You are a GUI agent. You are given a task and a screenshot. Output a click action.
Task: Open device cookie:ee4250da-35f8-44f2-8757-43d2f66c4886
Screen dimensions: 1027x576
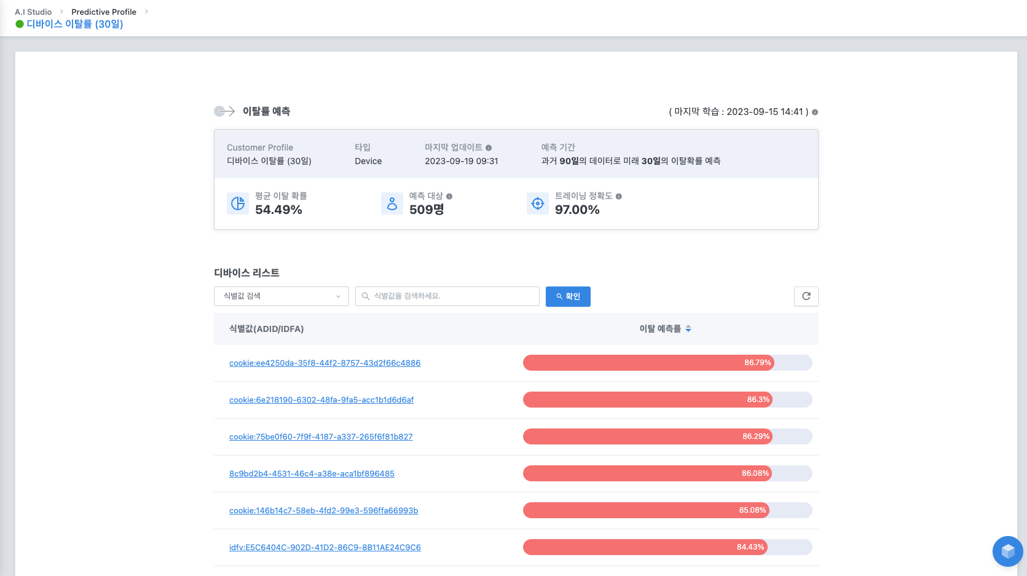[325, 363]
